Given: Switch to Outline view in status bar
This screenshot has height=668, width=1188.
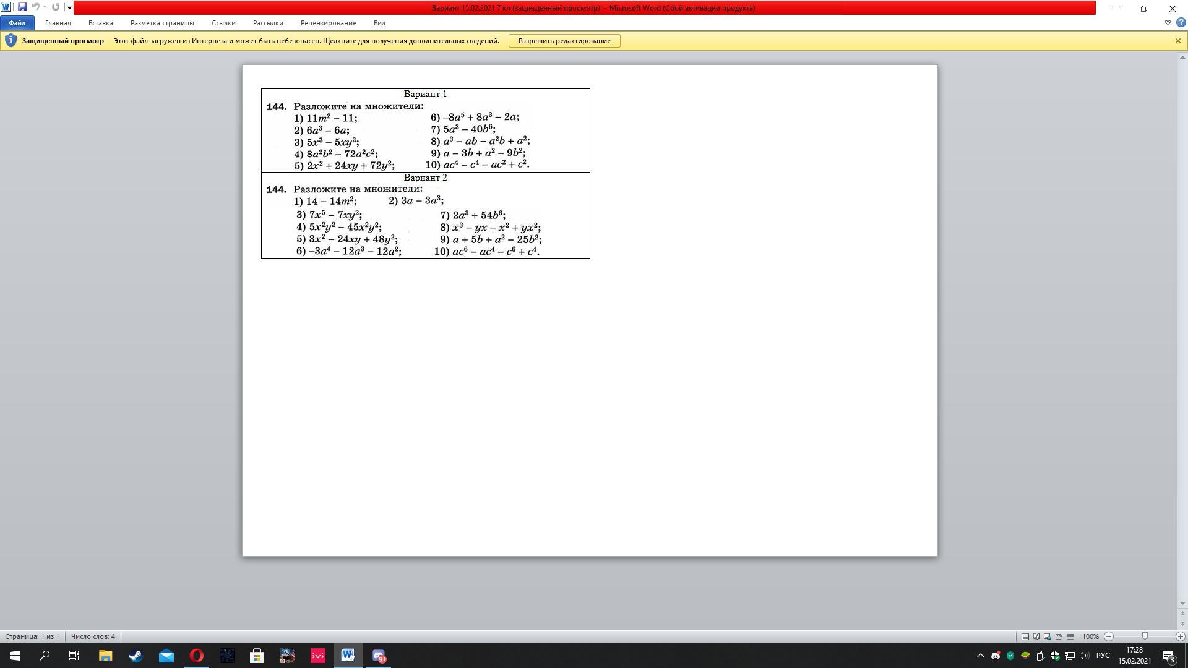Looking at the screenshot, I should 1059,636.
